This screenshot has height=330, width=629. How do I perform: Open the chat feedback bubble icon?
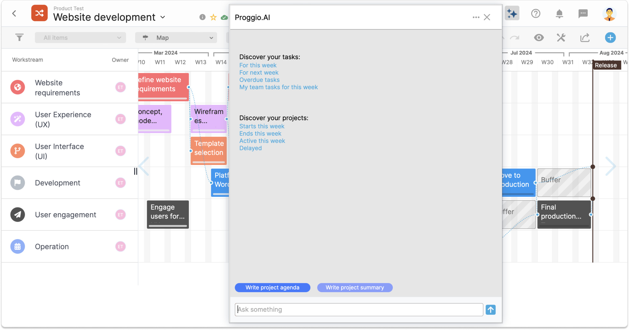(x=583, y=13)
